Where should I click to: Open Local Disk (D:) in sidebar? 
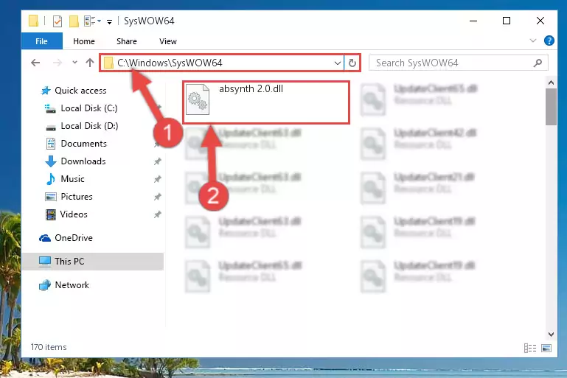pyautogui.click(x=89, y=126)
